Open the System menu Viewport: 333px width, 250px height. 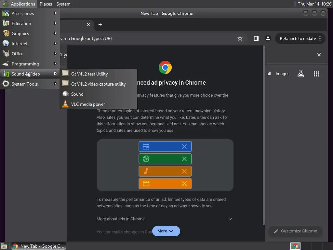click(x=63, y=4)
